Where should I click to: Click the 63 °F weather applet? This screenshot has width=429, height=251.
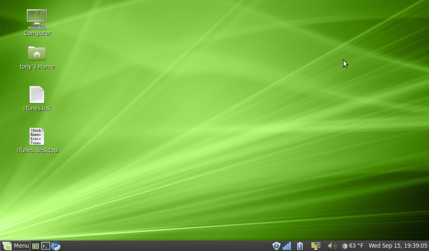tap(353, 246)
